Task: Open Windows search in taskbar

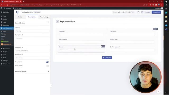Action: (x=166, y=5)
